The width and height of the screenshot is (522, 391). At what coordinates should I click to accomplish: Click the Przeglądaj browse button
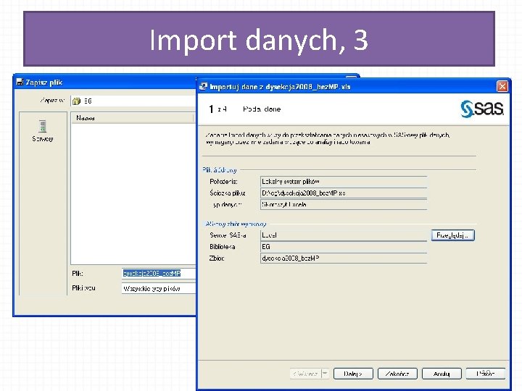452,235
